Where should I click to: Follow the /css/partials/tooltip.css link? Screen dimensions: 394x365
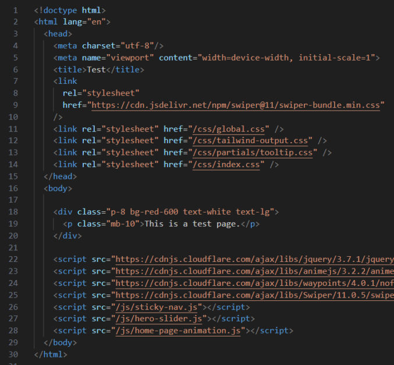click(253, 153)
